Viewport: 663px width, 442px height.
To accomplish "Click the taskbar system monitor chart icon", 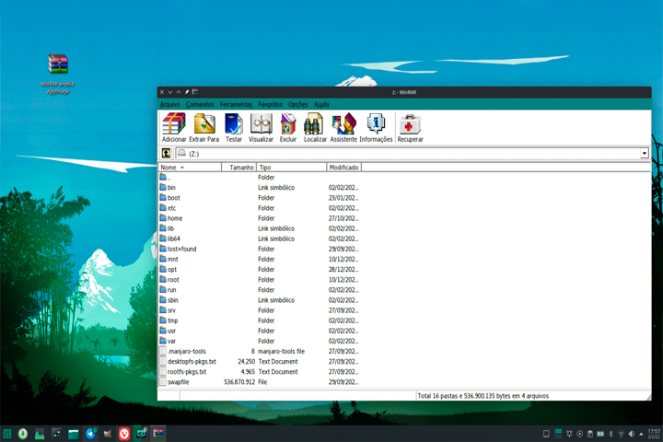I will (40, 434).
